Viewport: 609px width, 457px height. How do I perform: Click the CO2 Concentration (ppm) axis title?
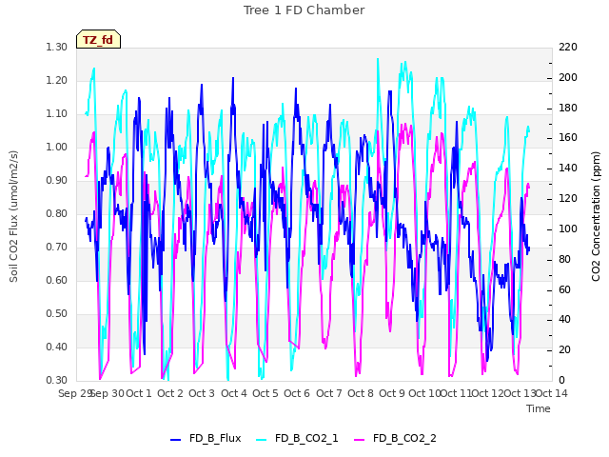point(596,216)
